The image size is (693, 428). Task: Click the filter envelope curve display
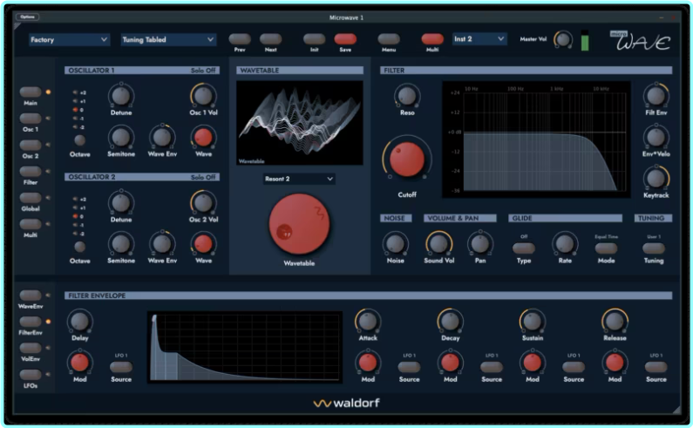tap(244, 347)
